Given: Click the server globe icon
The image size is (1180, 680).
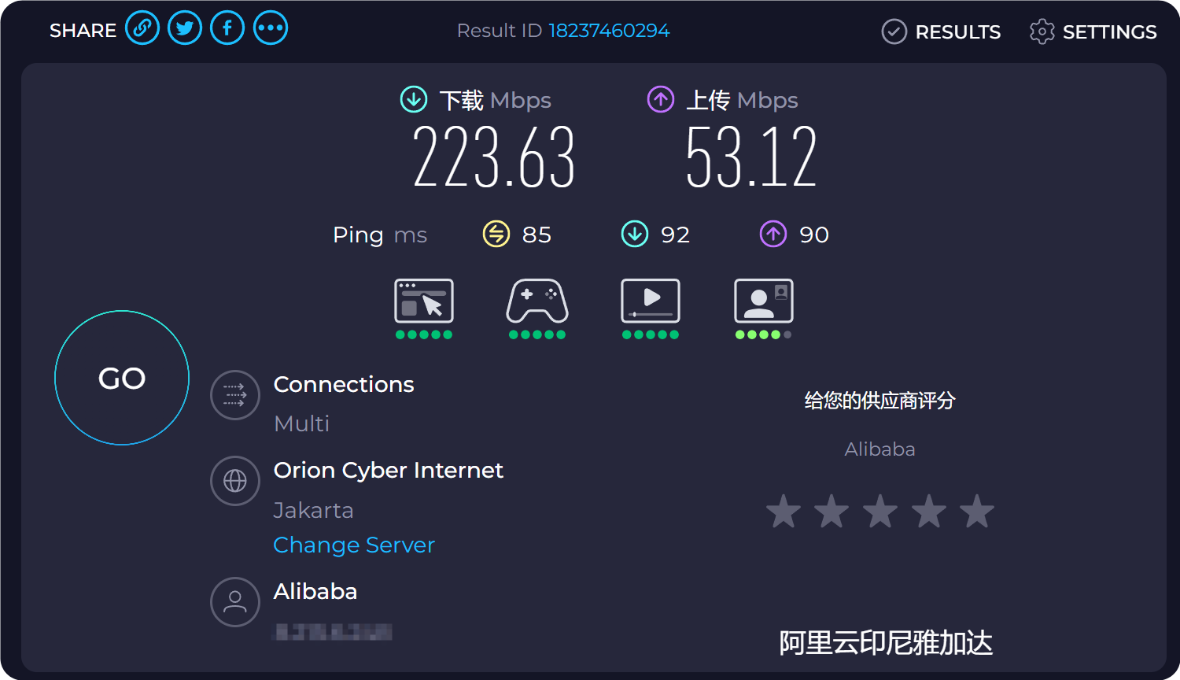Looking at the screenshot, I should pyautogui.click(x=235, y=481).
